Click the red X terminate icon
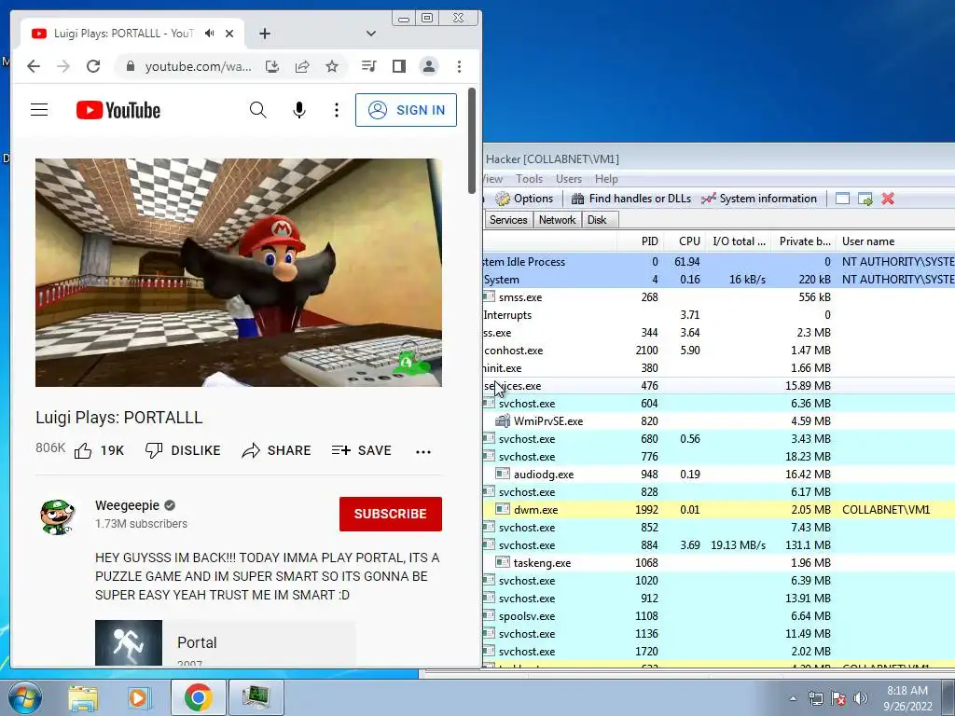955x716 pixels. [x=888, y=199]
